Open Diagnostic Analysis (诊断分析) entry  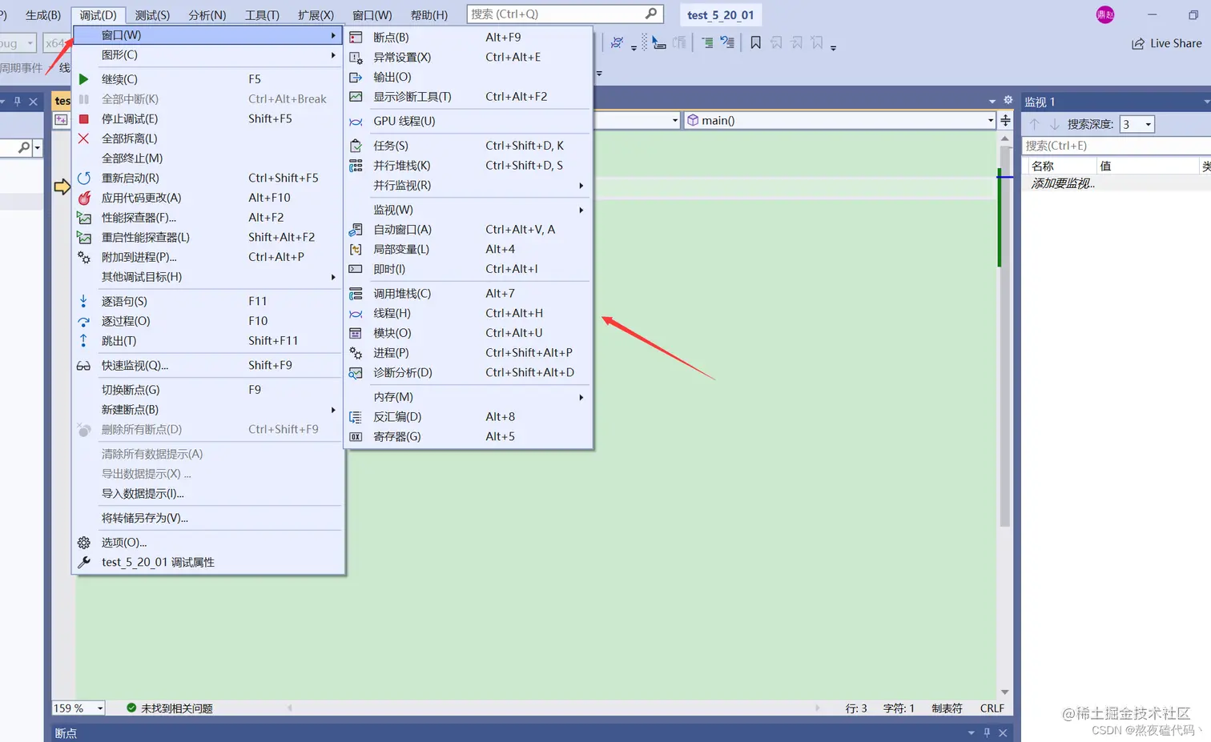click(469, 372)
